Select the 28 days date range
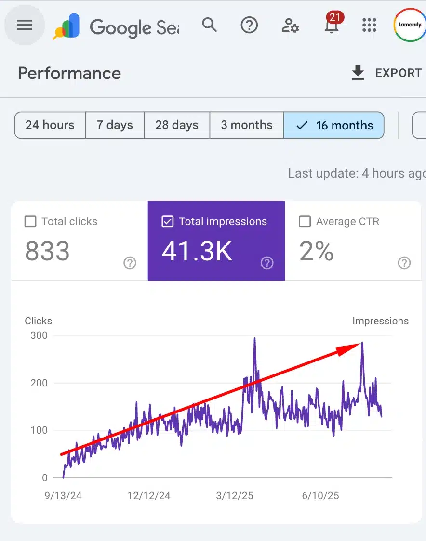Screen dimensions: 426x541 176,125
